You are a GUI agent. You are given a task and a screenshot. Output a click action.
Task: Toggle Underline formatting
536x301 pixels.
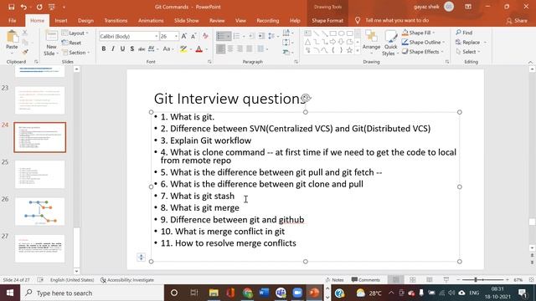(x=122, y=49)
